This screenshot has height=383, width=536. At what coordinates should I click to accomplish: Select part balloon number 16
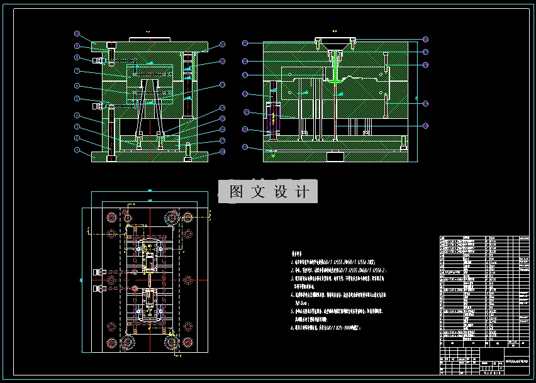click(222, 129)
